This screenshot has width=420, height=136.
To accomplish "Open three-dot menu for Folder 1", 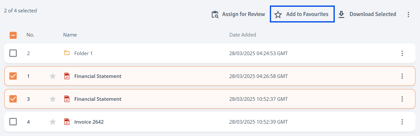I will click(402, 53).
